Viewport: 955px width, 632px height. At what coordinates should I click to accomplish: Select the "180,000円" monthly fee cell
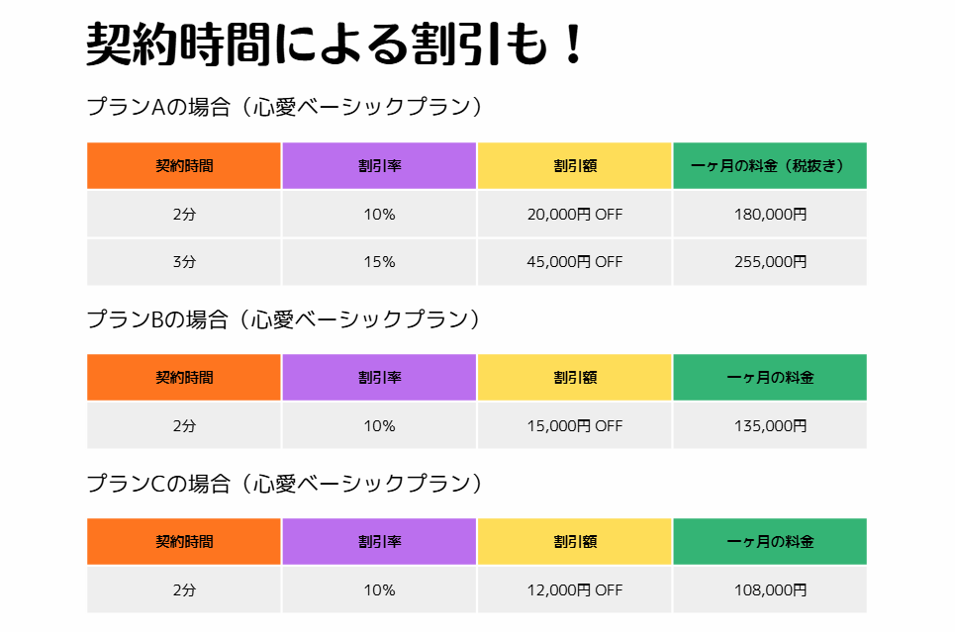[770, 214]
